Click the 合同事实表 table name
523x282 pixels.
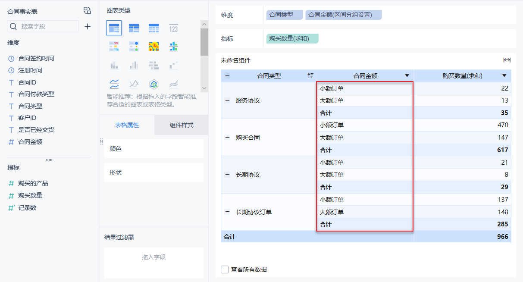pos(22,12)
